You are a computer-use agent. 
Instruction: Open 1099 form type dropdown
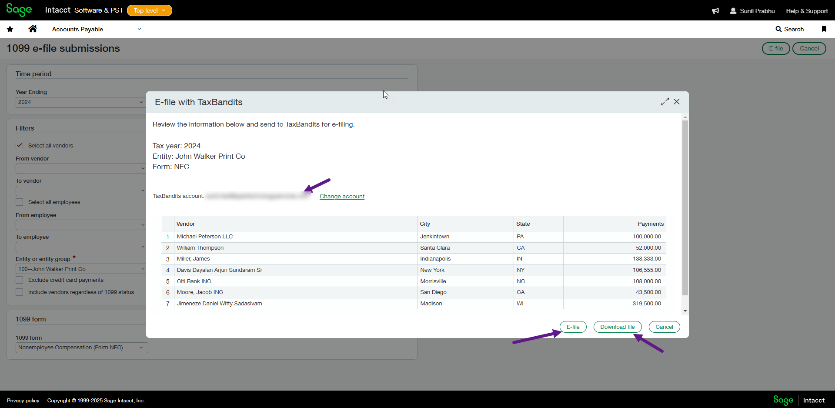tap(82, 348)
